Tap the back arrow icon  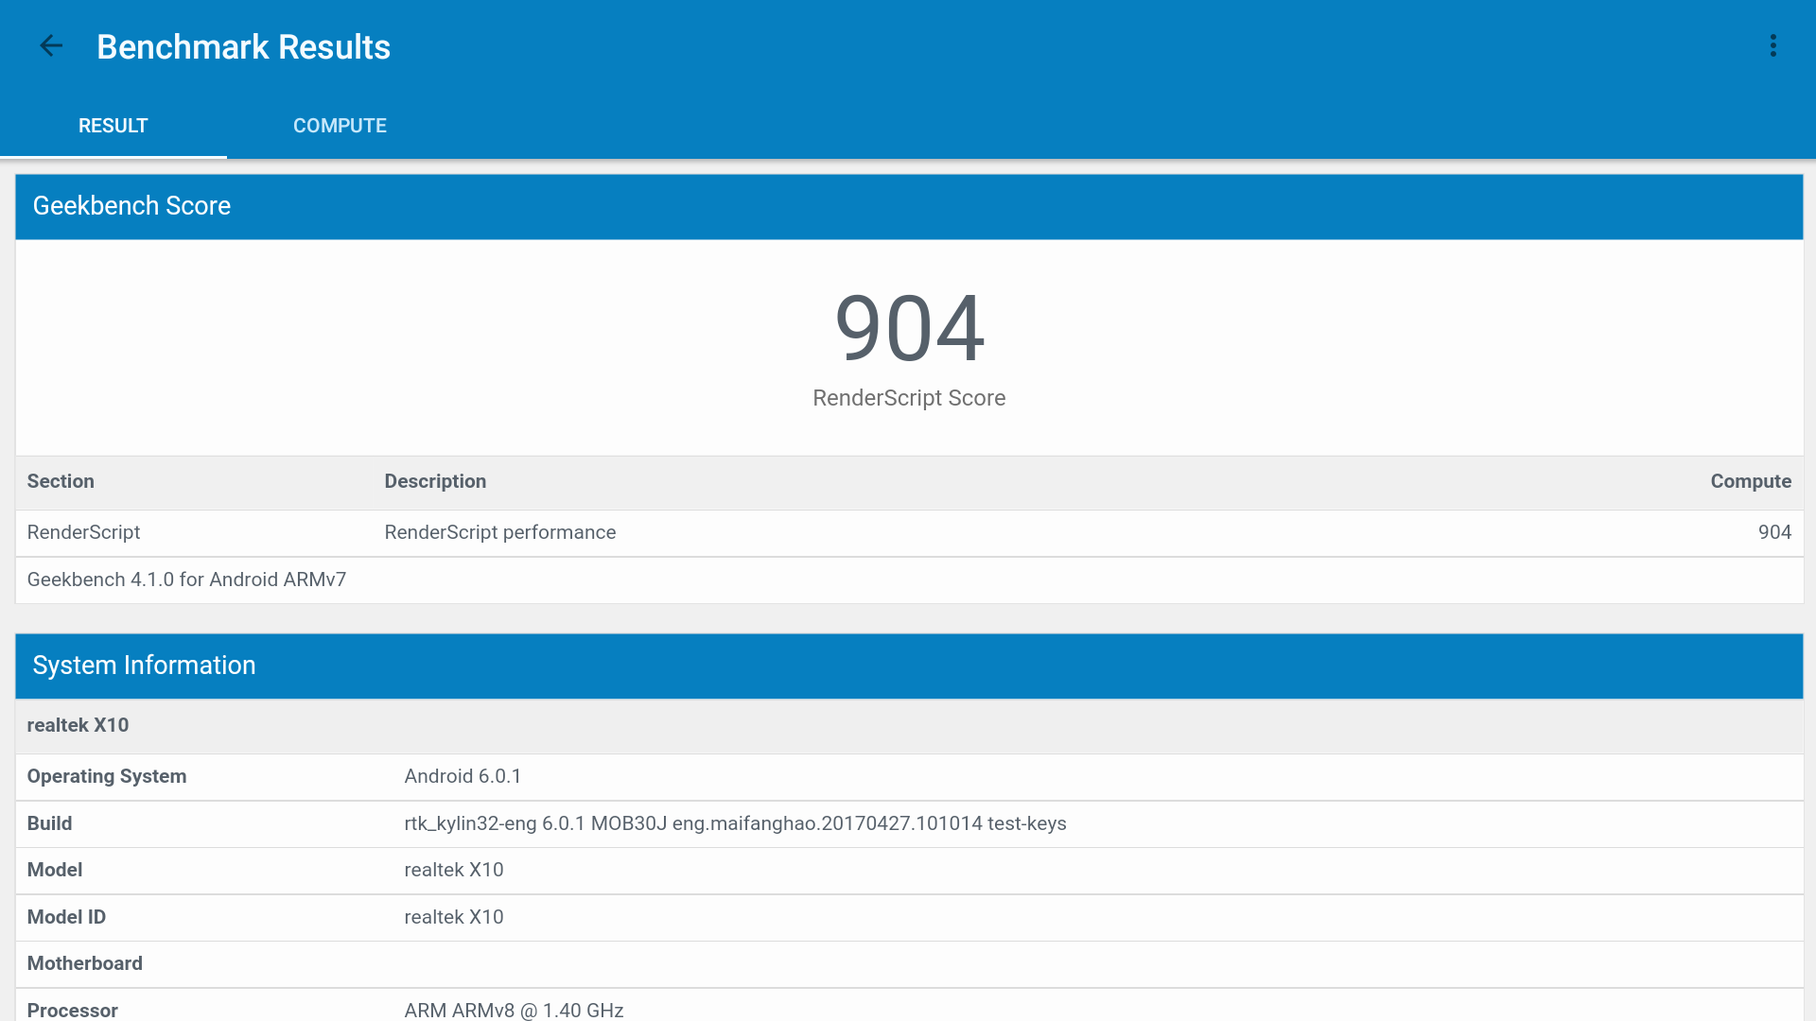[51, 45]
